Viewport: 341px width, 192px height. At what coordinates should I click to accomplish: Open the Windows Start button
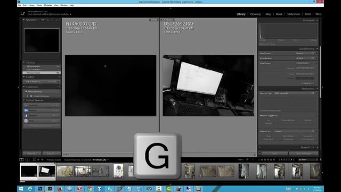pyautogui.click(x=21, y=189)
